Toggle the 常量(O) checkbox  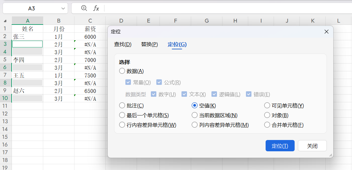tap(128, 82)
